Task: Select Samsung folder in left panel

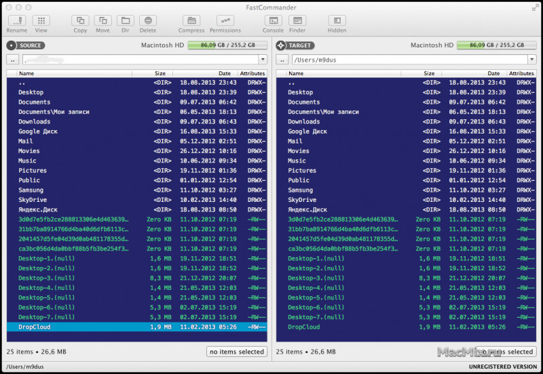Action: tap(137, 190)
